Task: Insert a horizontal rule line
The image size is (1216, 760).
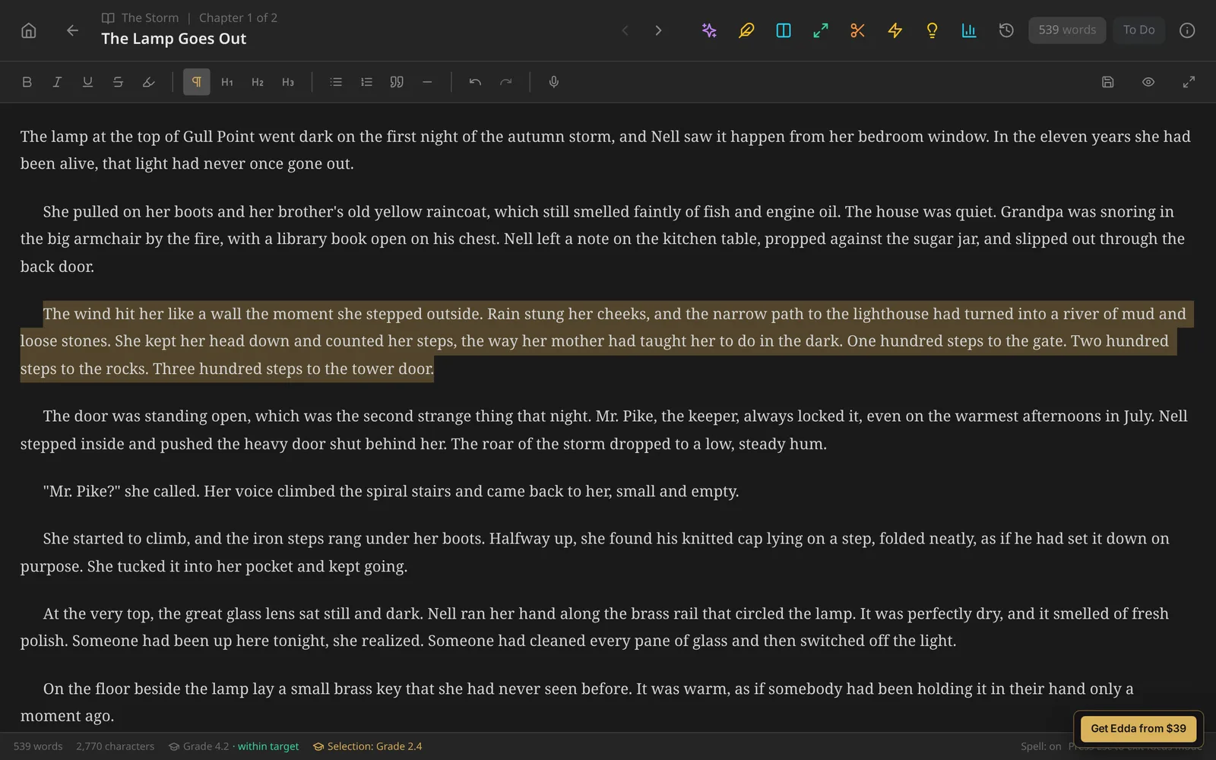Action: (x=427, y=82)
